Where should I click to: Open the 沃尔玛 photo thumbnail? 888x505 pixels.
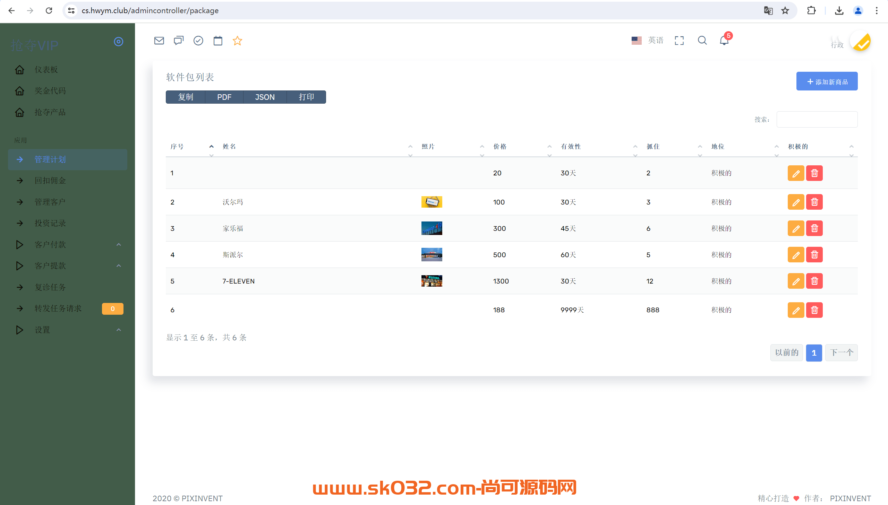[432, 202]
